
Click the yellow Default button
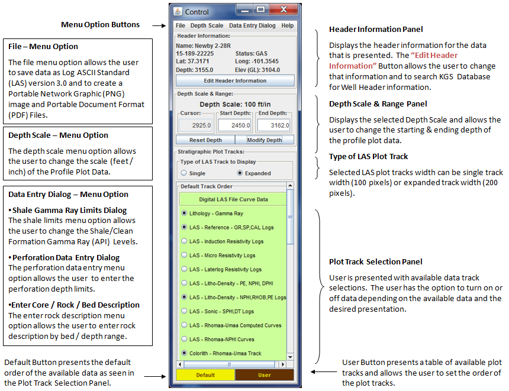(x=205, y=375)
